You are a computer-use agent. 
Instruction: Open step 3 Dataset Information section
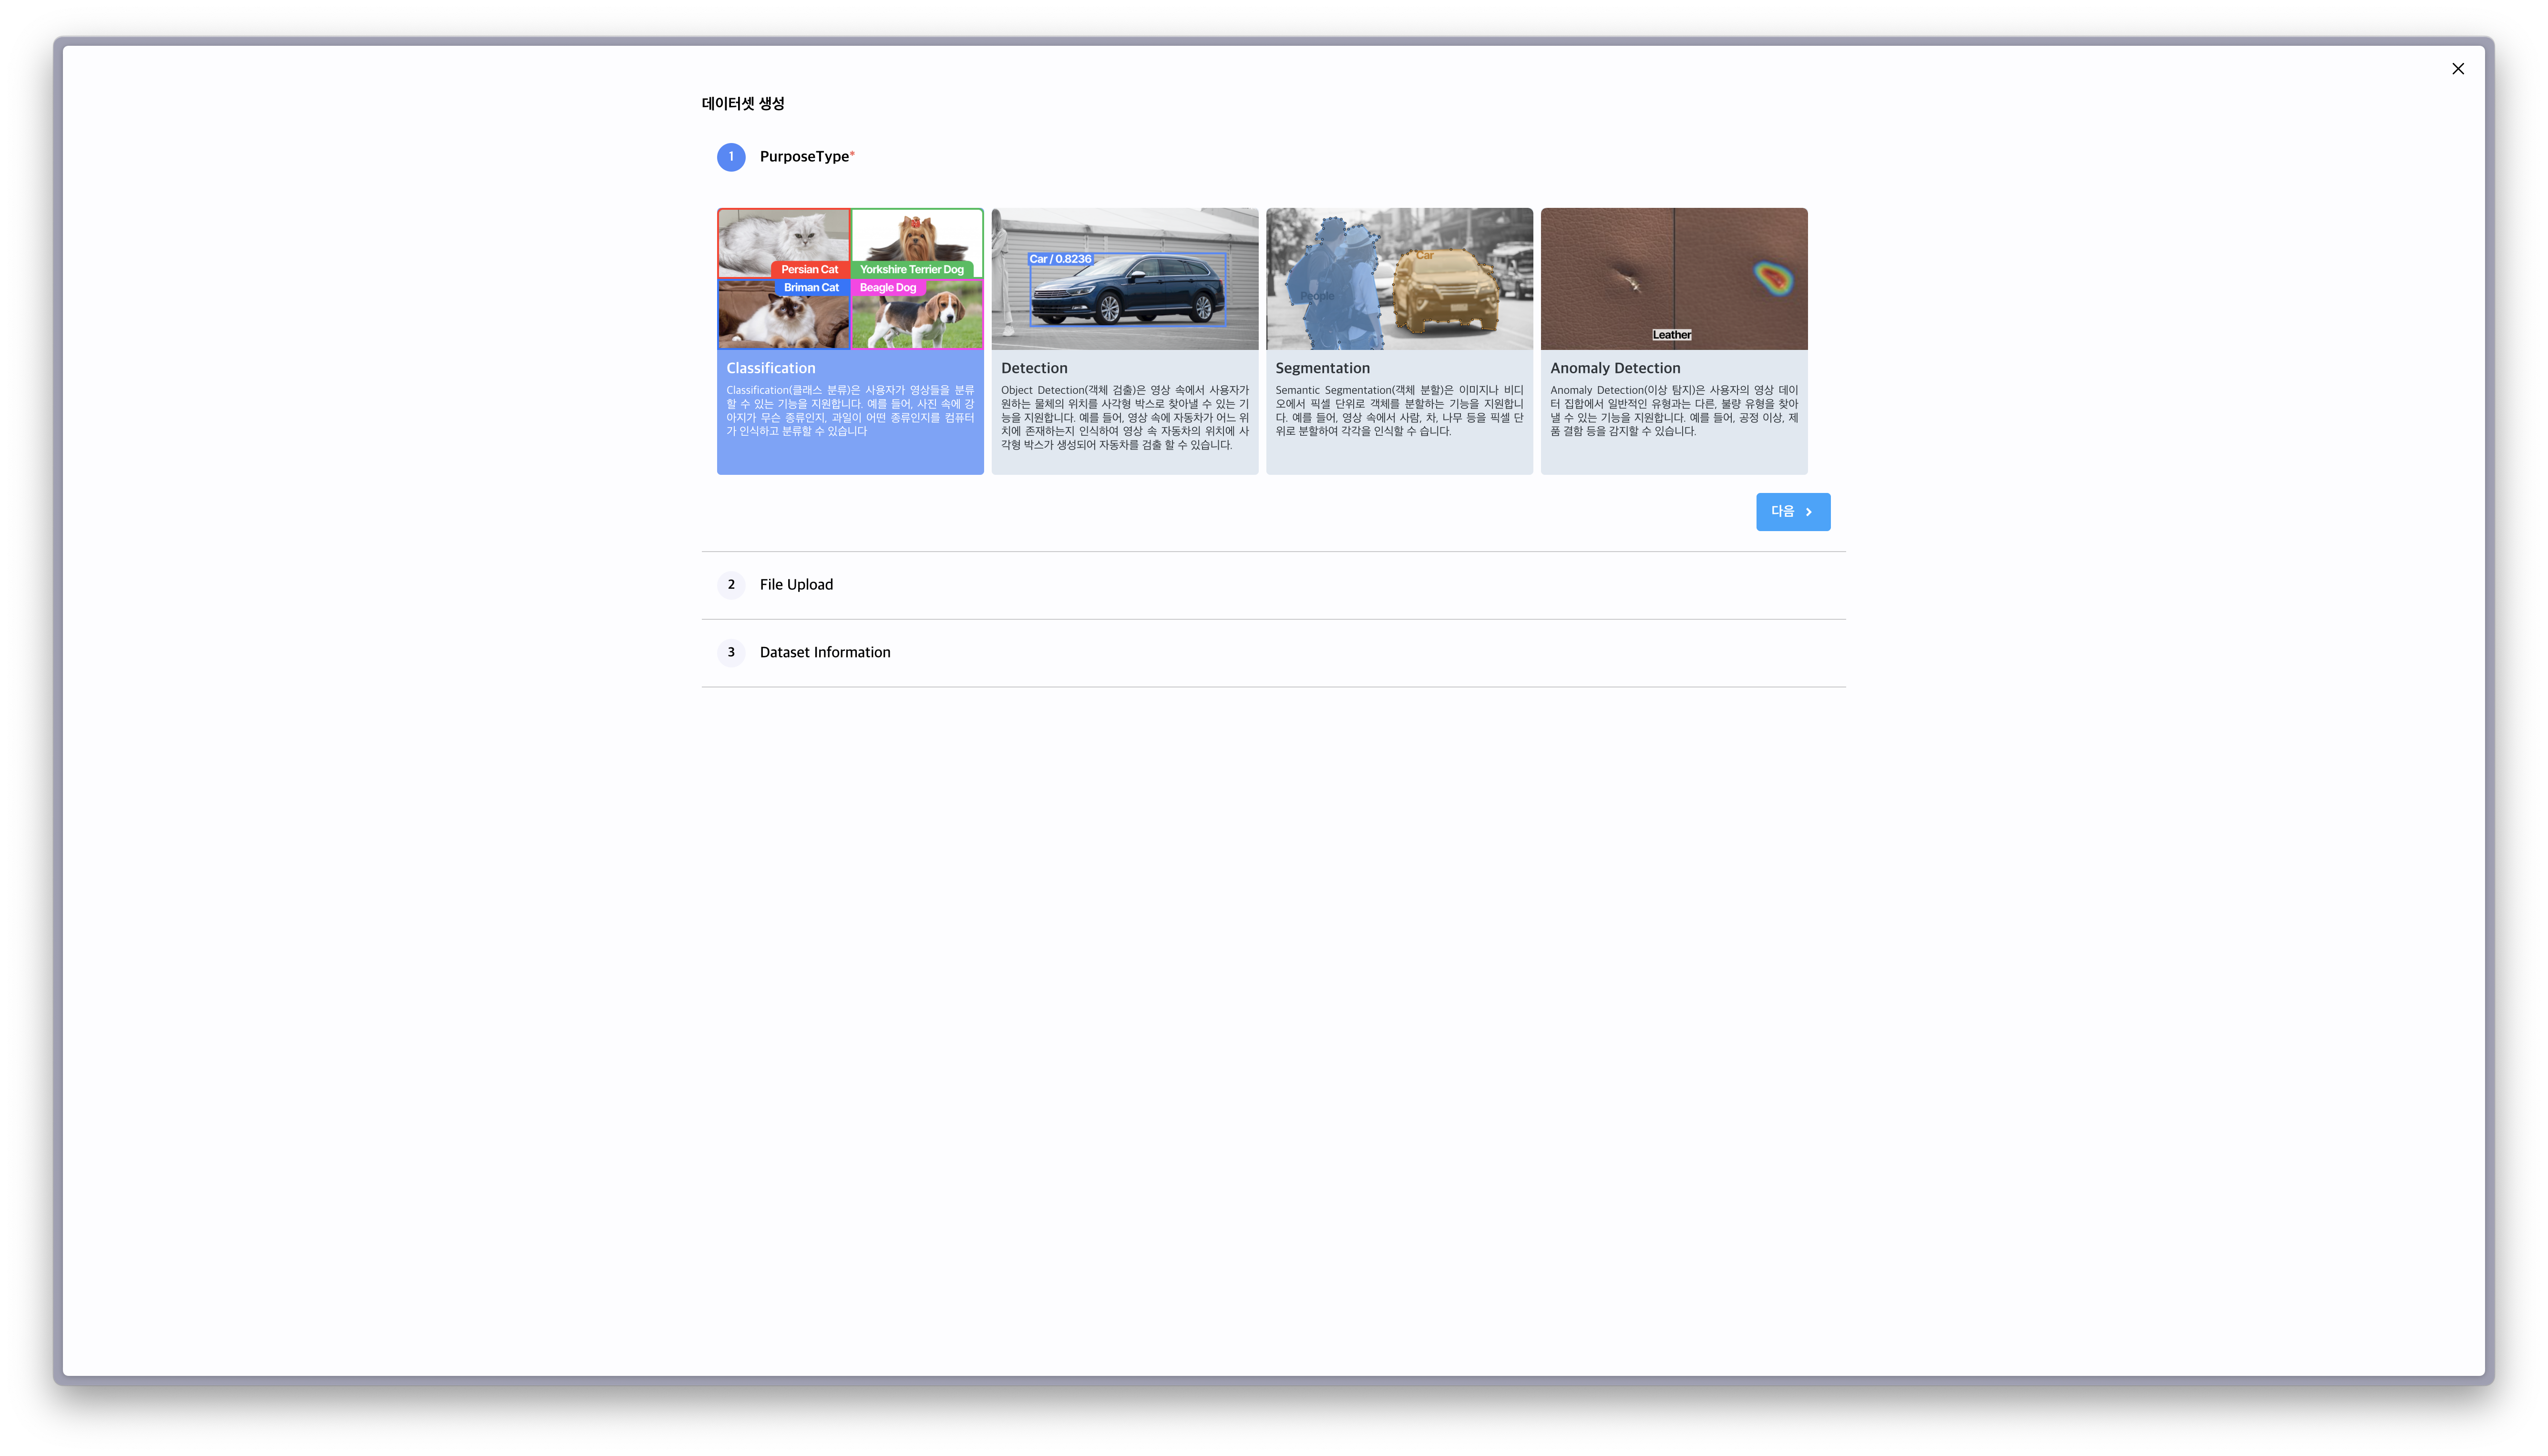1273,653
